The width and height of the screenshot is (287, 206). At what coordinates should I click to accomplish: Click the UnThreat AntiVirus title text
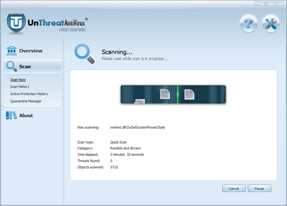[x=56, y=23]
